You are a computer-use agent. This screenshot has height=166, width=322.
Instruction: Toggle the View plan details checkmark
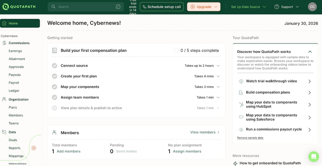click(x=54, y=108)
